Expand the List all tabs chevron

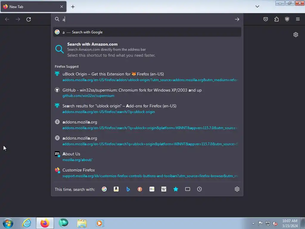coord(257,7)
